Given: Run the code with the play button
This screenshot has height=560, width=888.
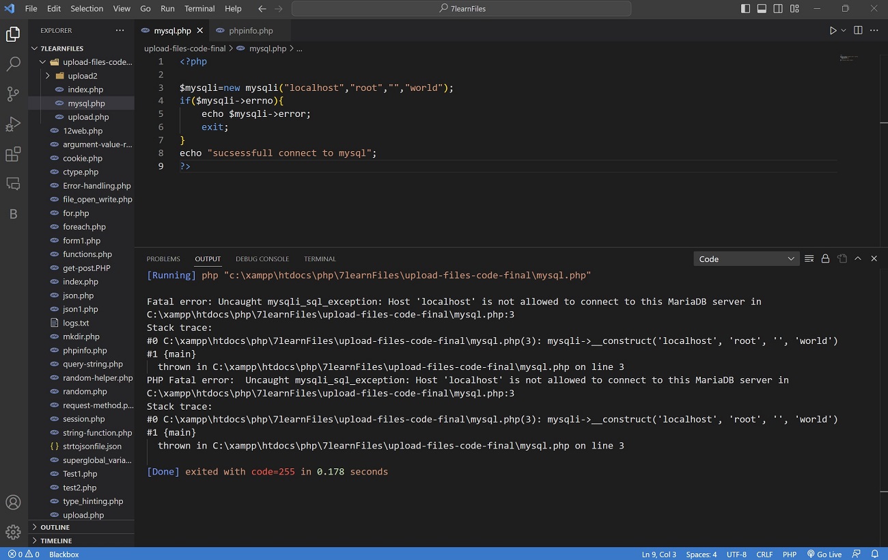Looking at the screenshot, I should 833,31.
